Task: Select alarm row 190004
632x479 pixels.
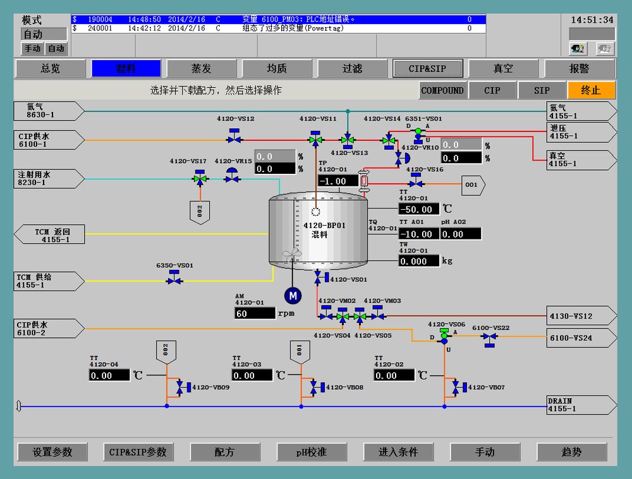Action: [278, 20]
